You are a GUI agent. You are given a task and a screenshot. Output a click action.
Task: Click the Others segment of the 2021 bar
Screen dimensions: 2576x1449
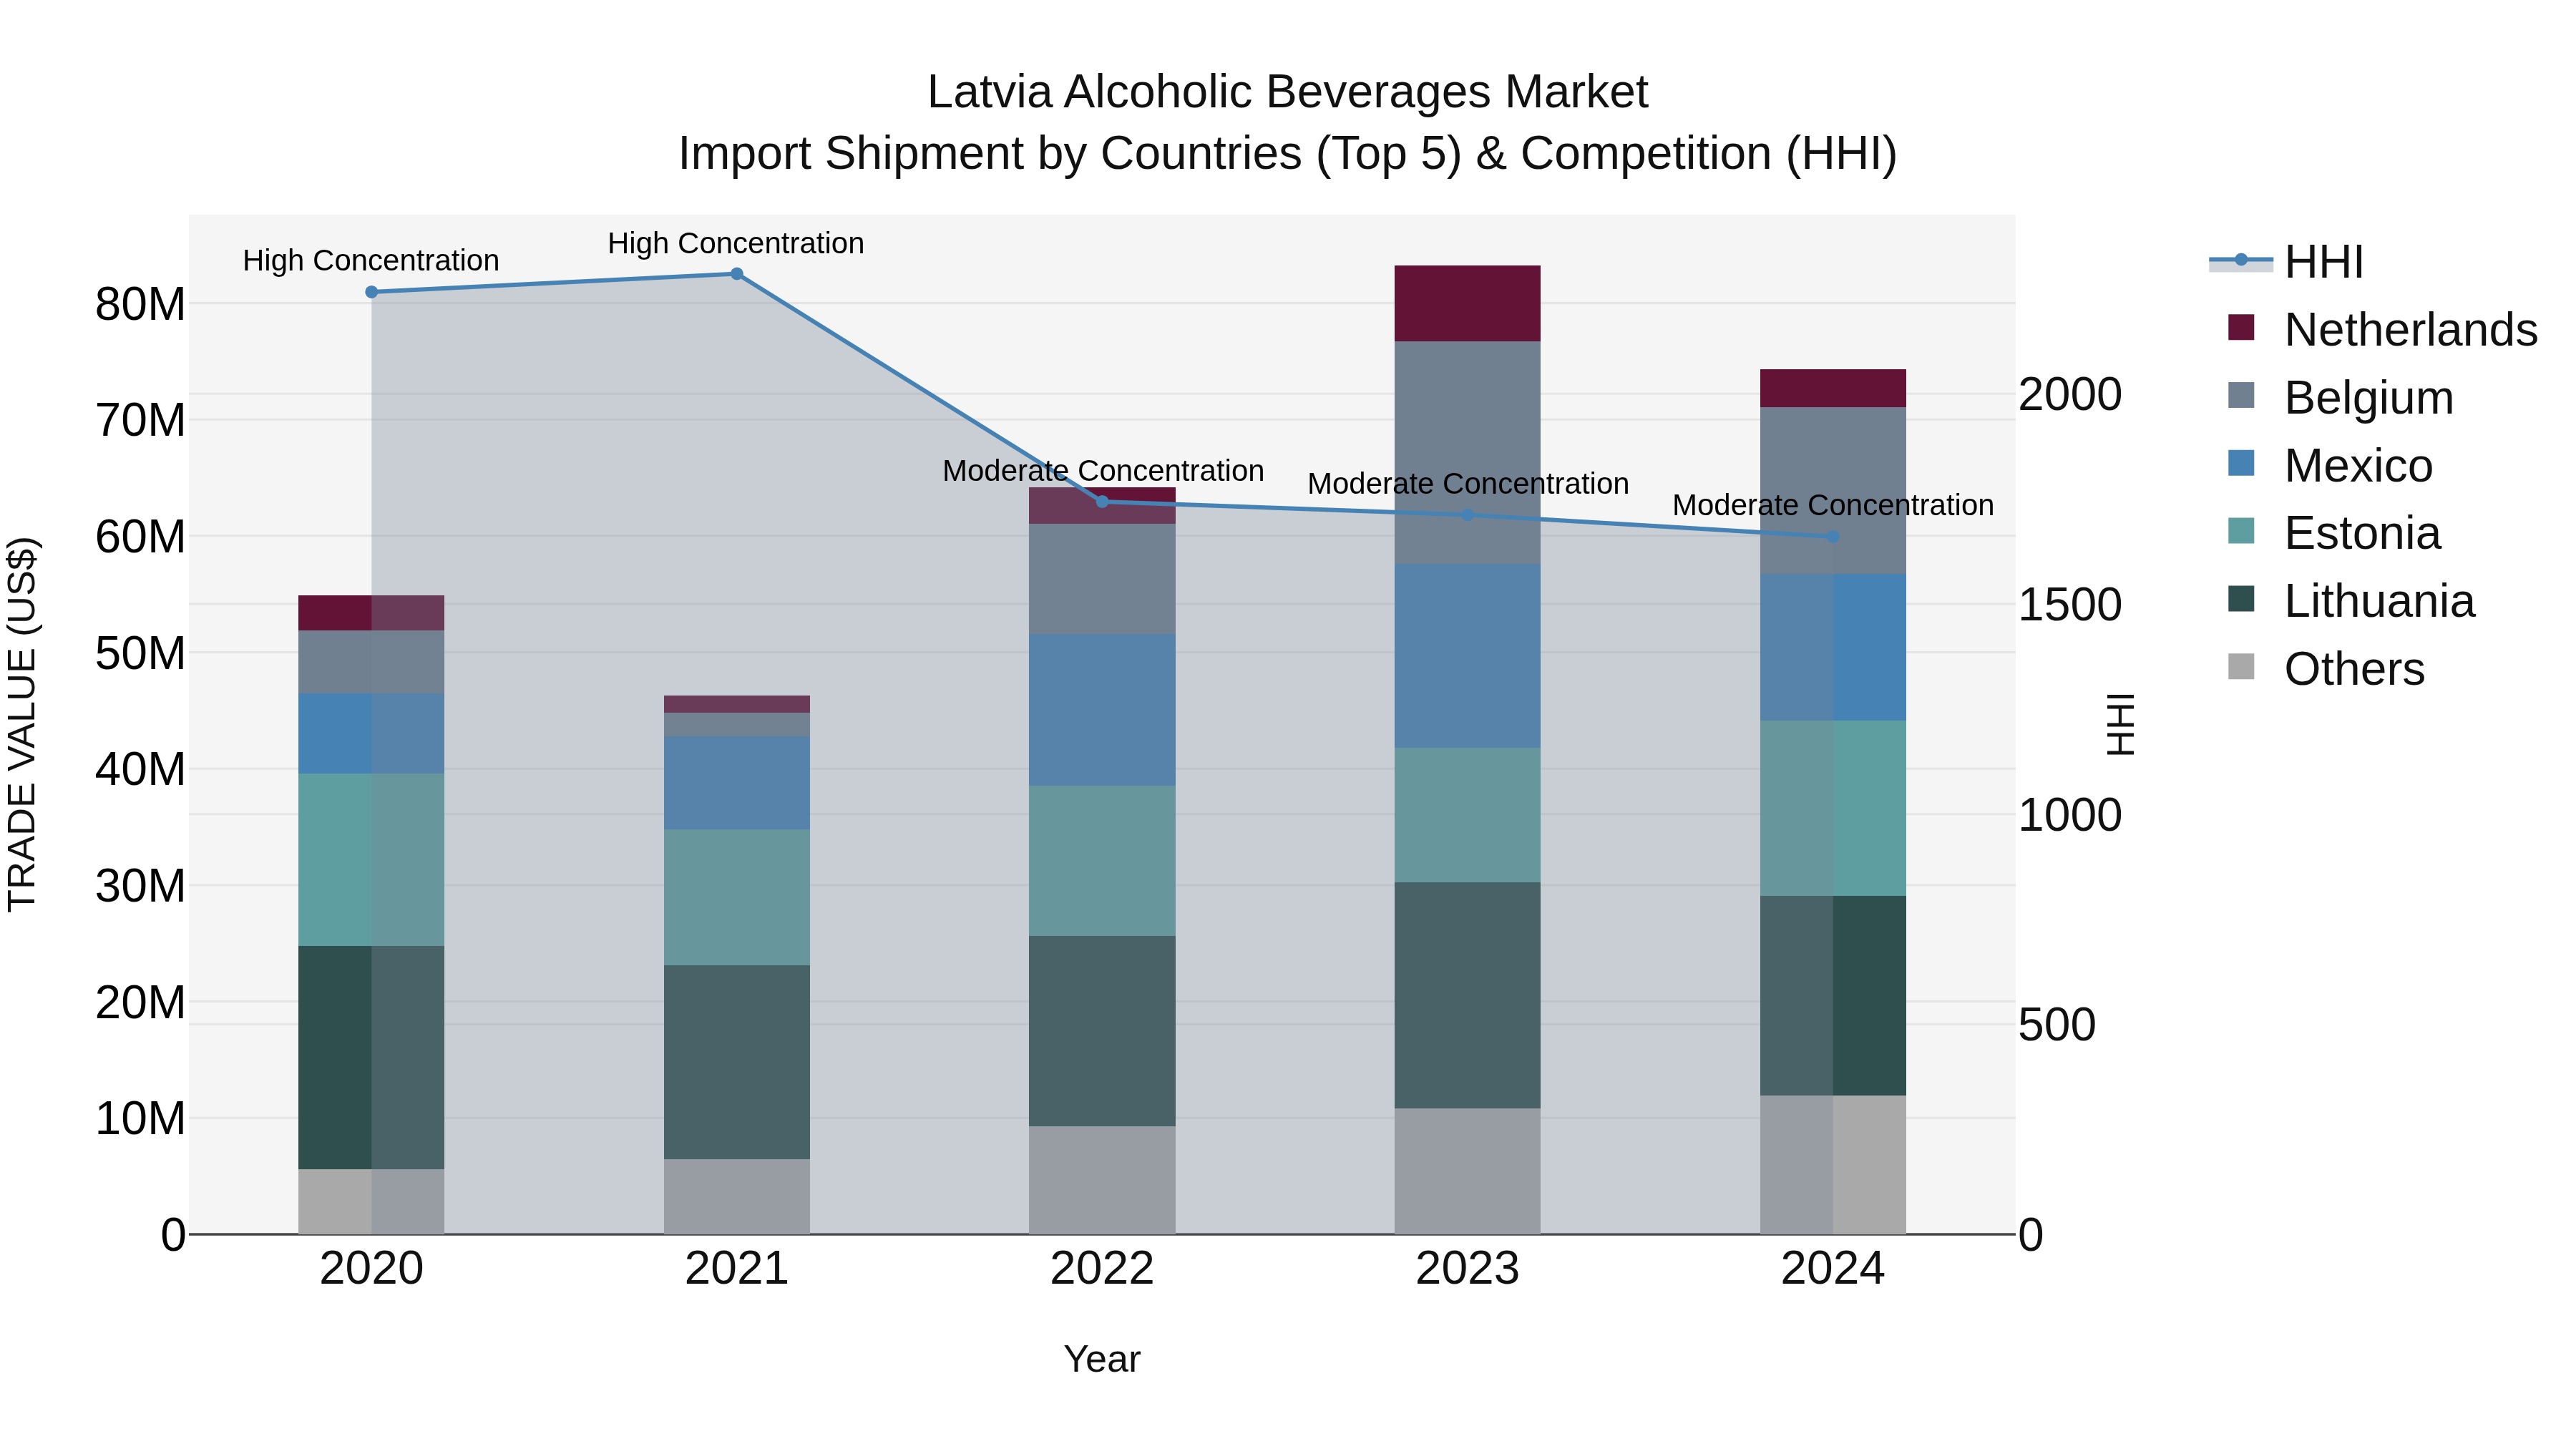pos(737,1197)
